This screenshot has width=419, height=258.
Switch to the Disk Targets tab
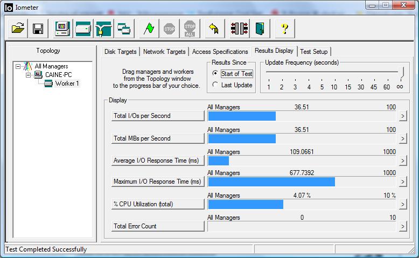pos(120,52)
